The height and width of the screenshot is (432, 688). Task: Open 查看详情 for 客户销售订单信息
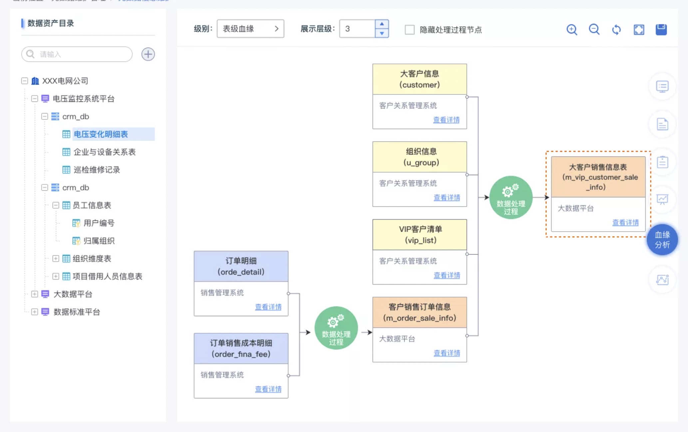[447, 353]
